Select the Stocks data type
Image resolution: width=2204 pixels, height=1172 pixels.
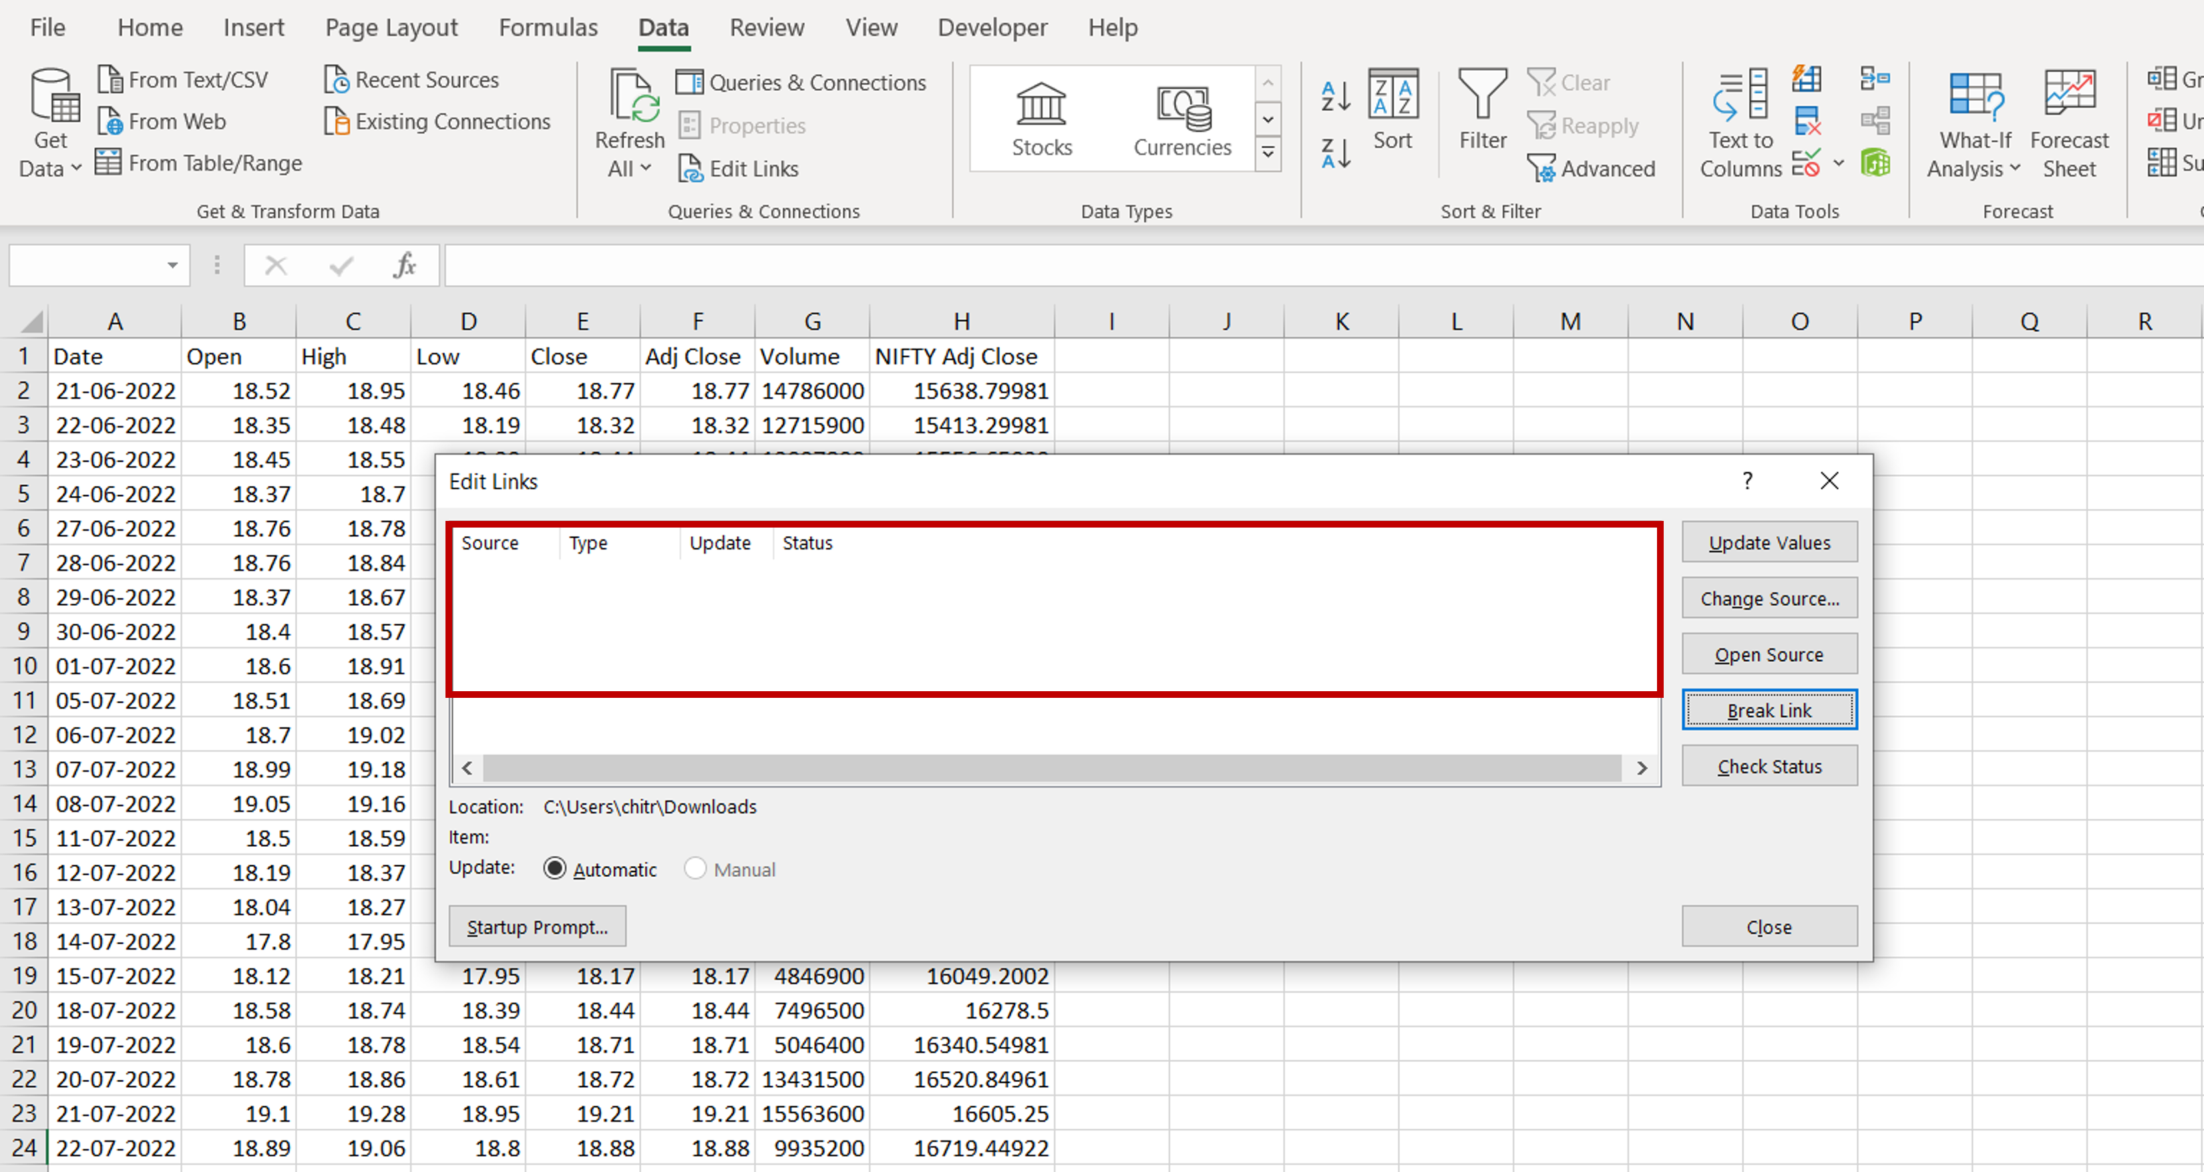tap(1042, 120)
